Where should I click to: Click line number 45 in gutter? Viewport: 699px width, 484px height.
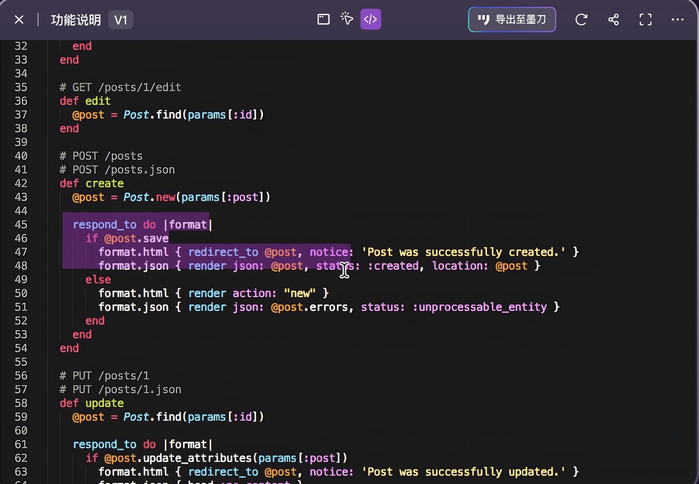21,225
